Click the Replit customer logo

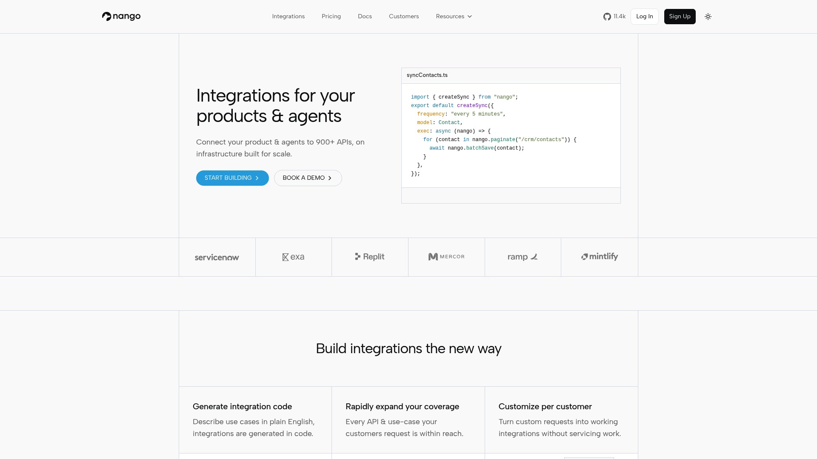370,257
